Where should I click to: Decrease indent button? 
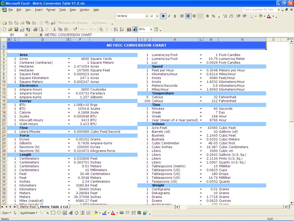pos(238,16)
